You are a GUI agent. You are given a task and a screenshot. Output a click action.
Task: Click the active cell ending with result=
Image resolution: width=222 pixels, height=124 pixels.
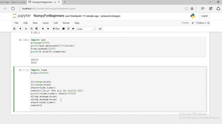[x=118, y=89]
